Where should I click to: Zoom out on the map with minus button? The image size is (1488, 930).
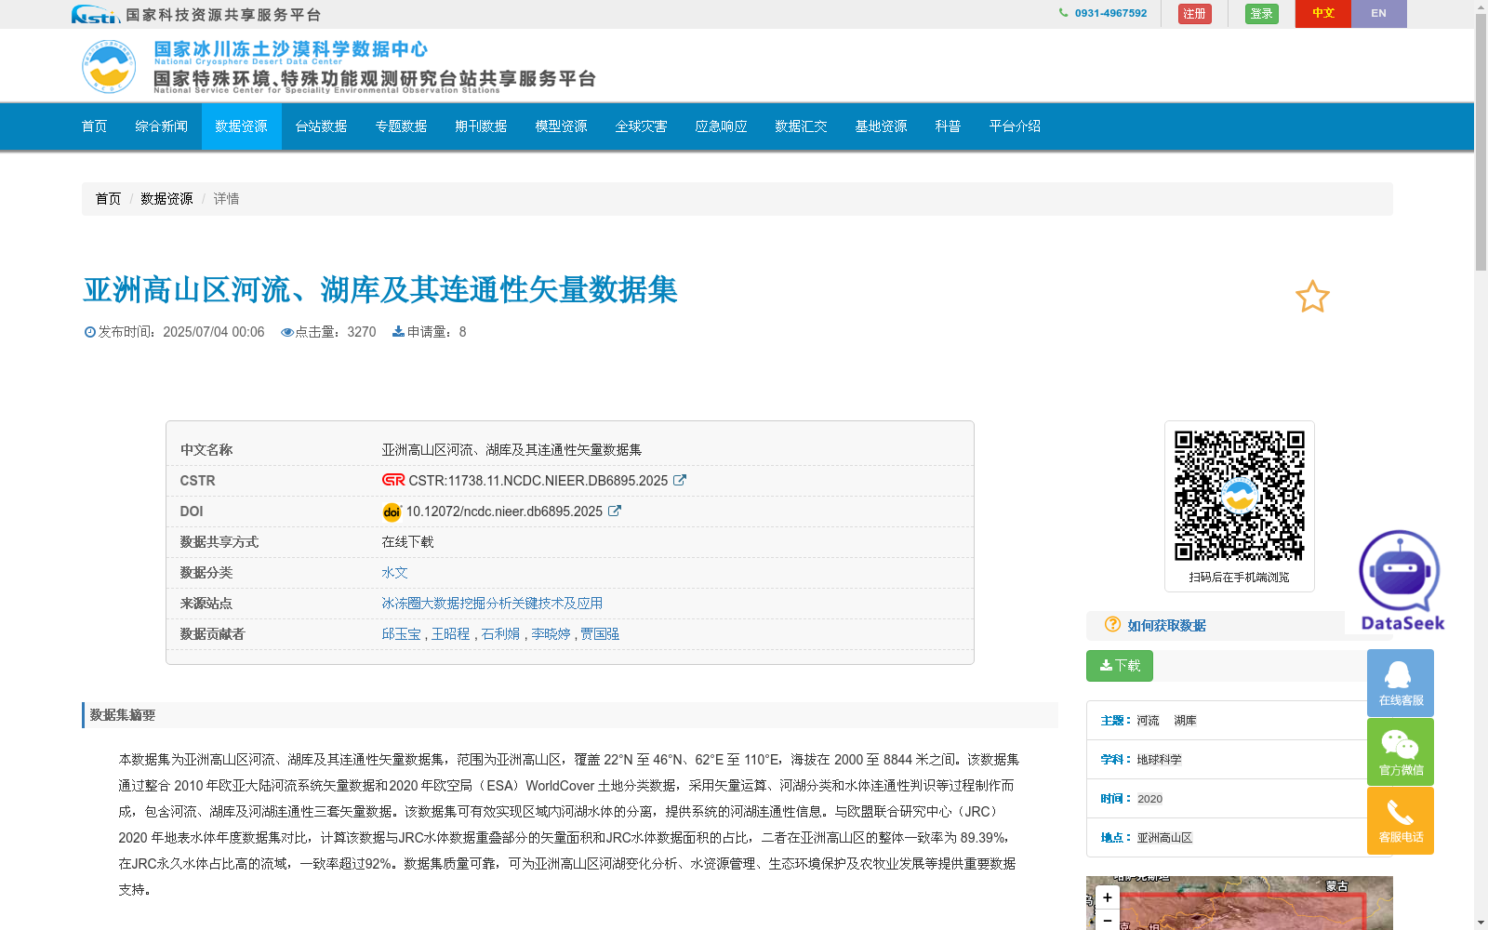tap(1107, 920)
